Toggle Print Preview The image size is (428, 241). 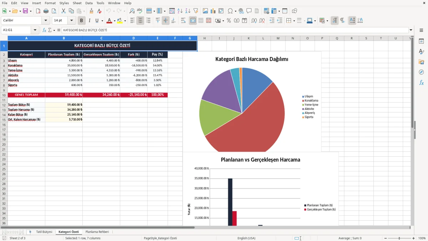[54, 11]
